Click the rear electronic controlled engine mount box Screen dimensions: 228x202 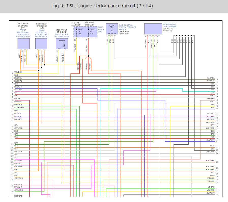tap(41, 44)
